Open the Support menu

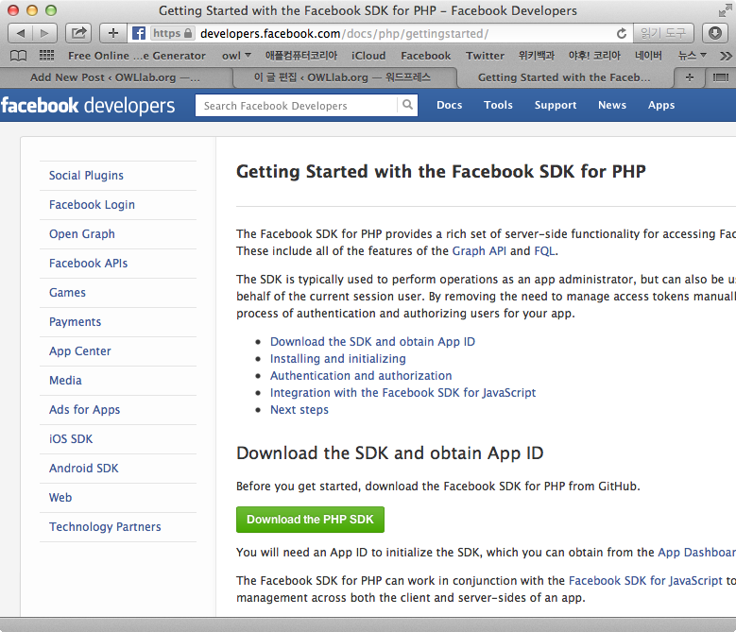point(556,105)
